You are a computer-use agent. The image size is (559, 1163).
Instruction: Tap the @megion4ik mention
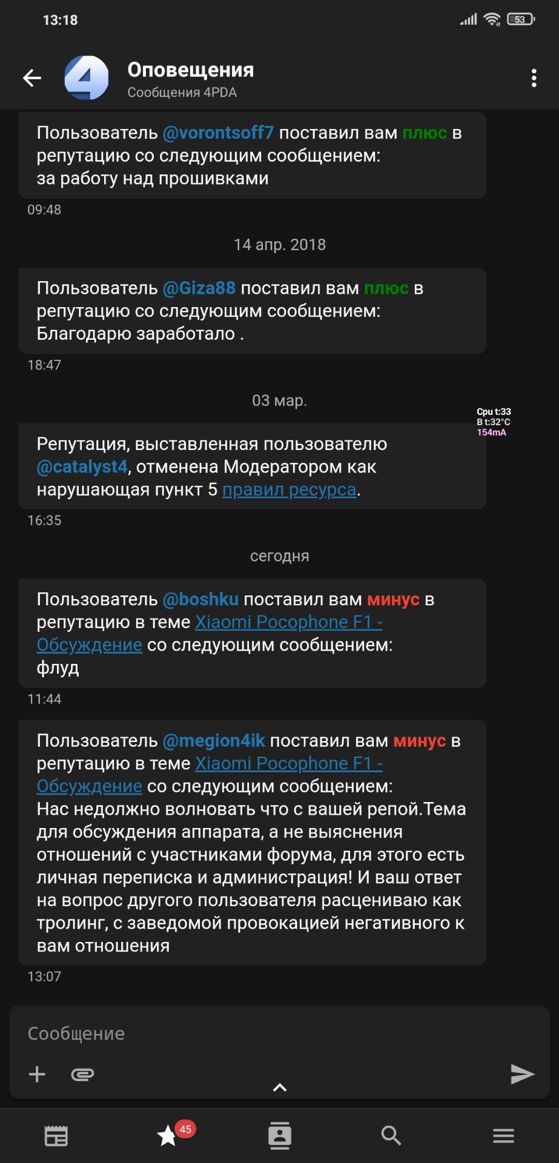(214, 741)
